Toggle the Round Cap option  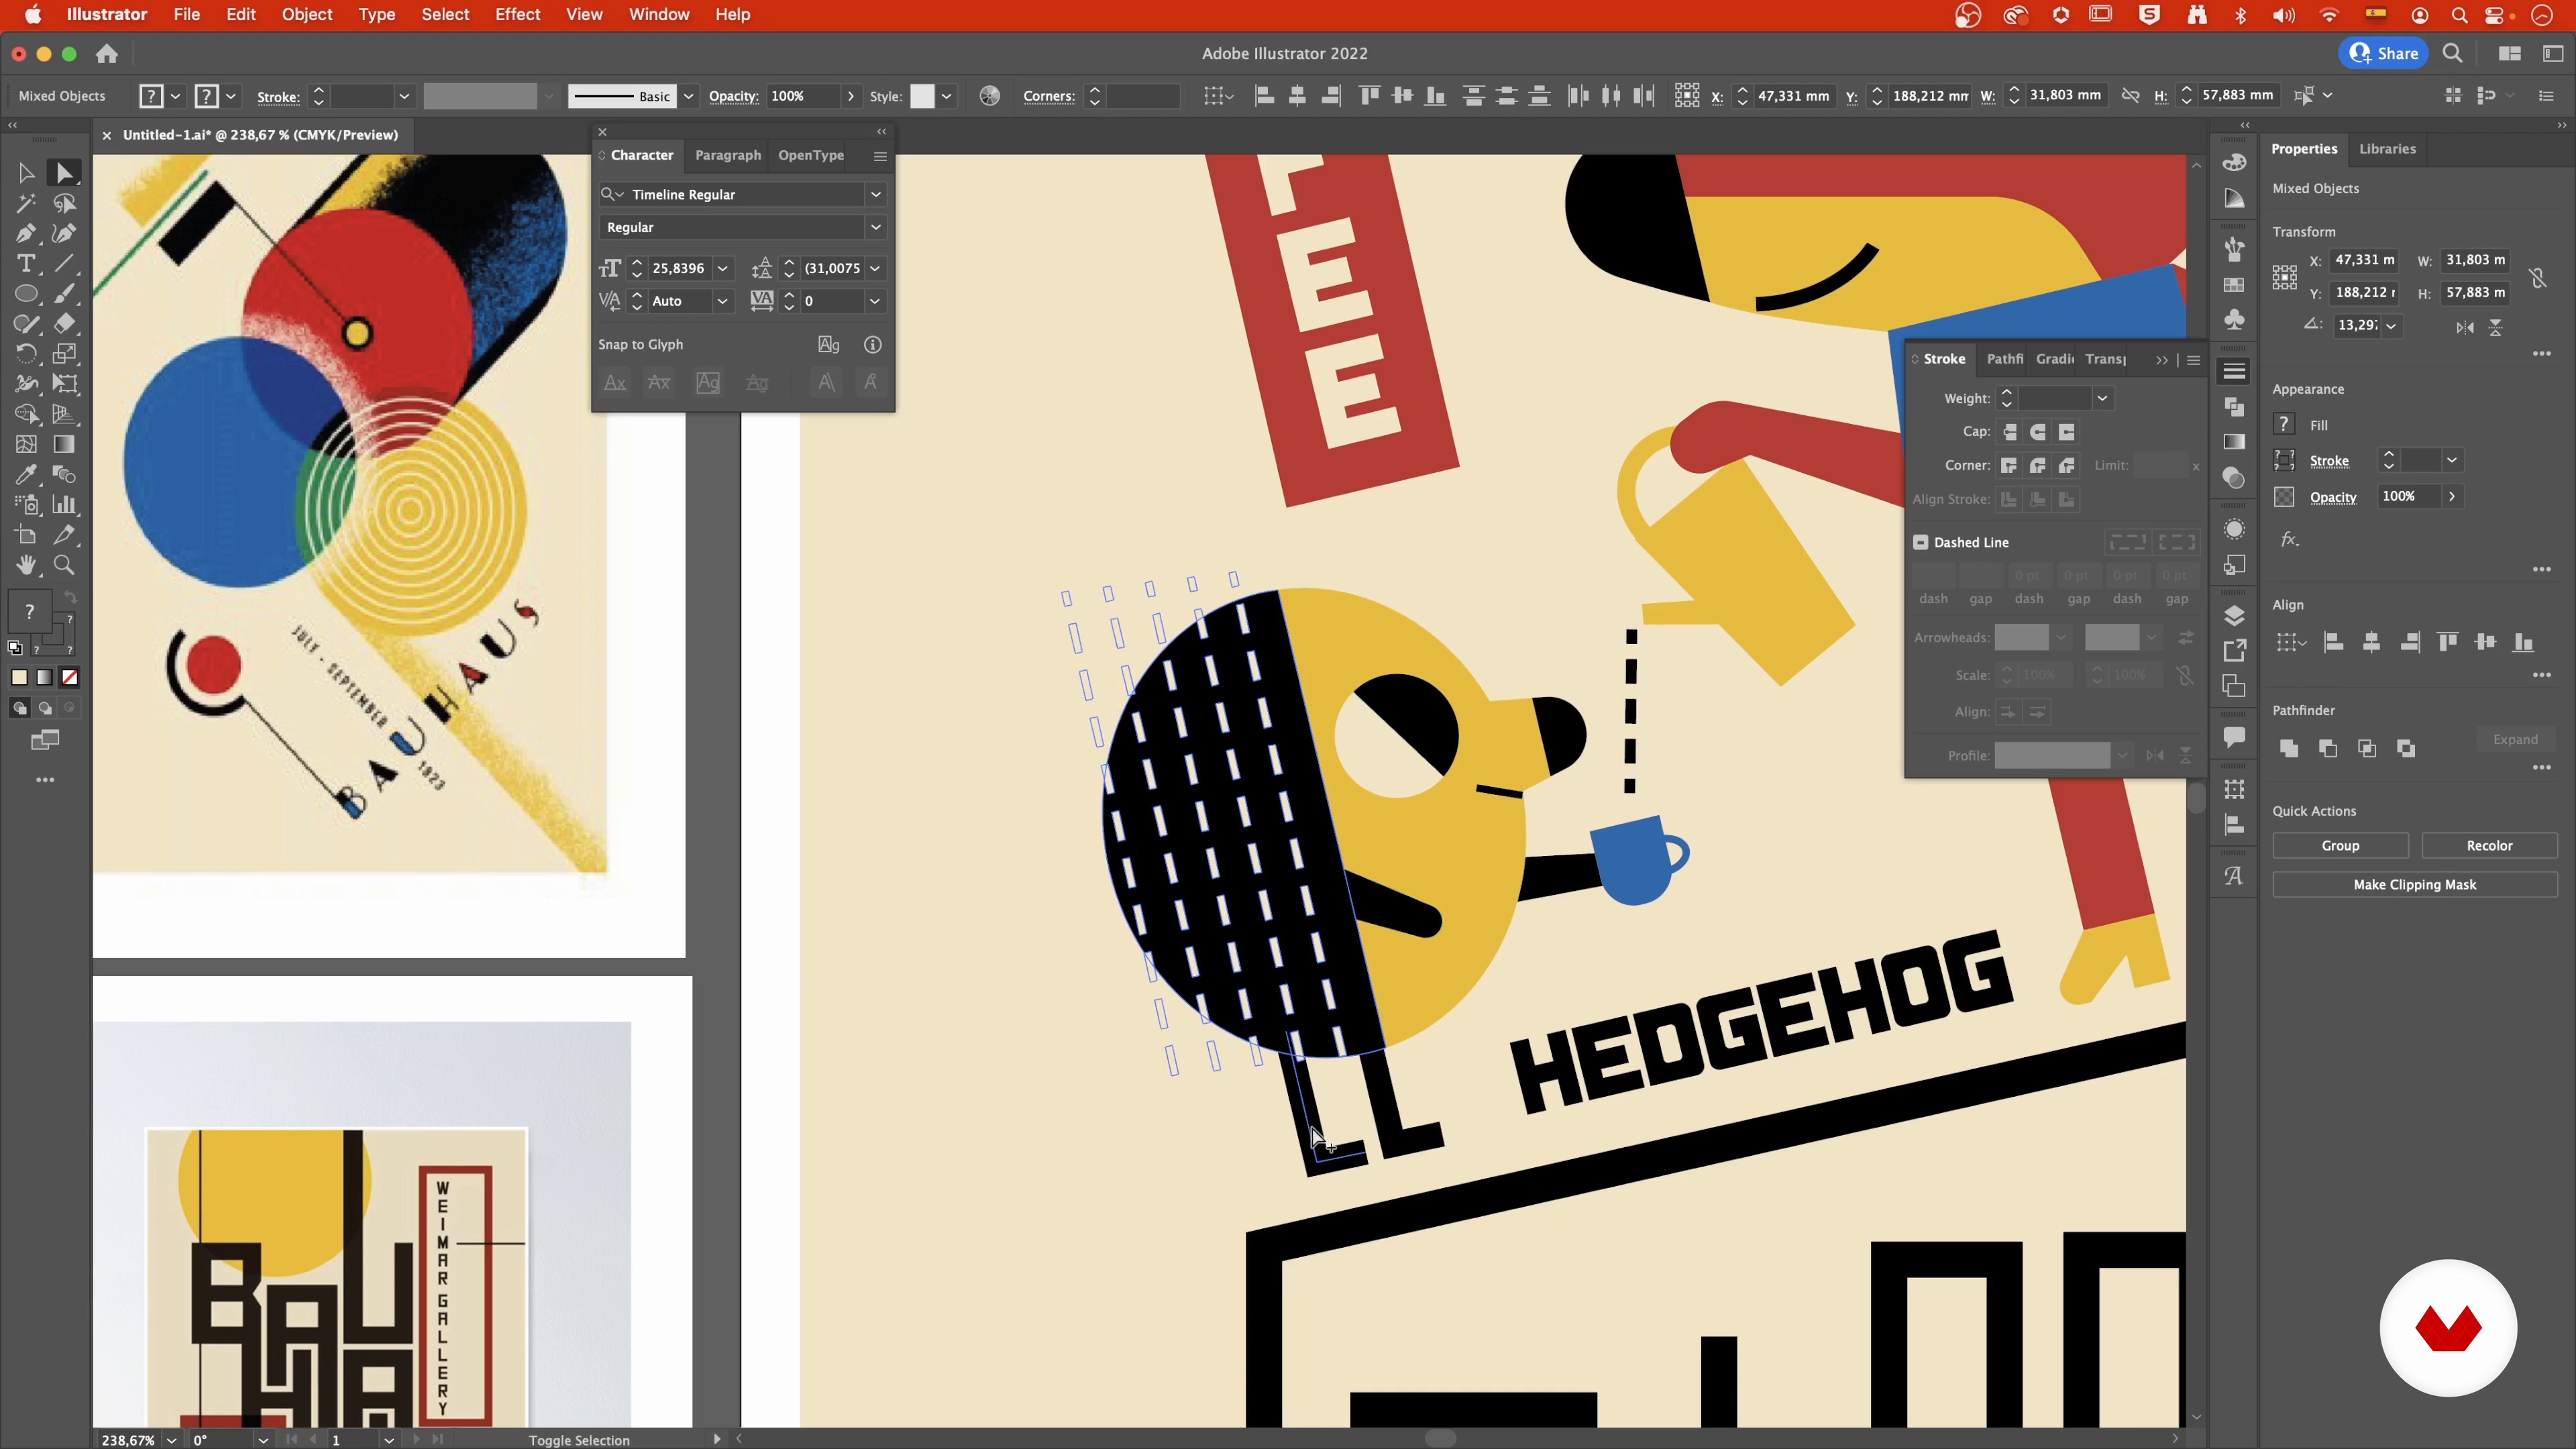click(x=2038, y=432)
